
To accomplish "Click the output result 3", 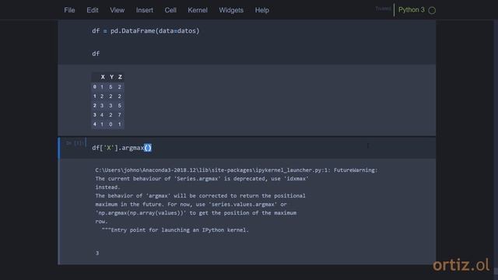I will pyautogui.click(x=97, y=253).
